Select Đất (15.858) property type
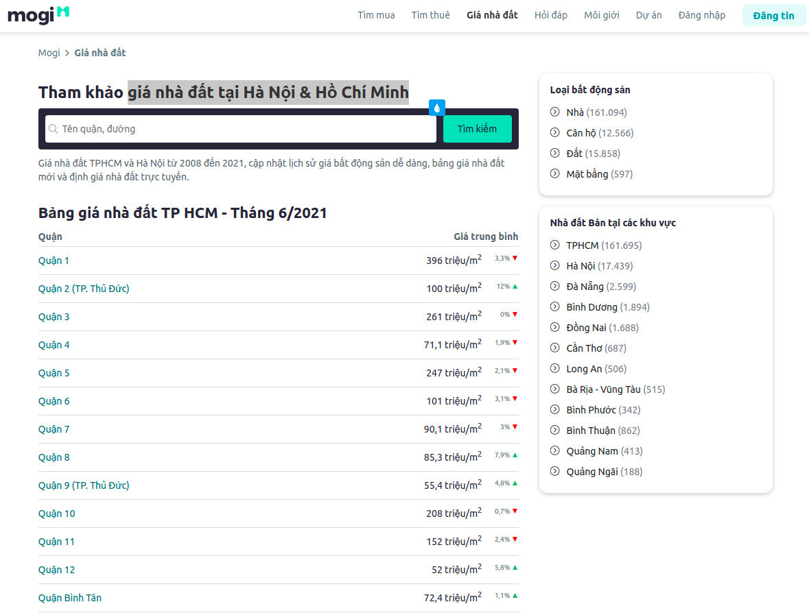809x615 pixels. 594,154
